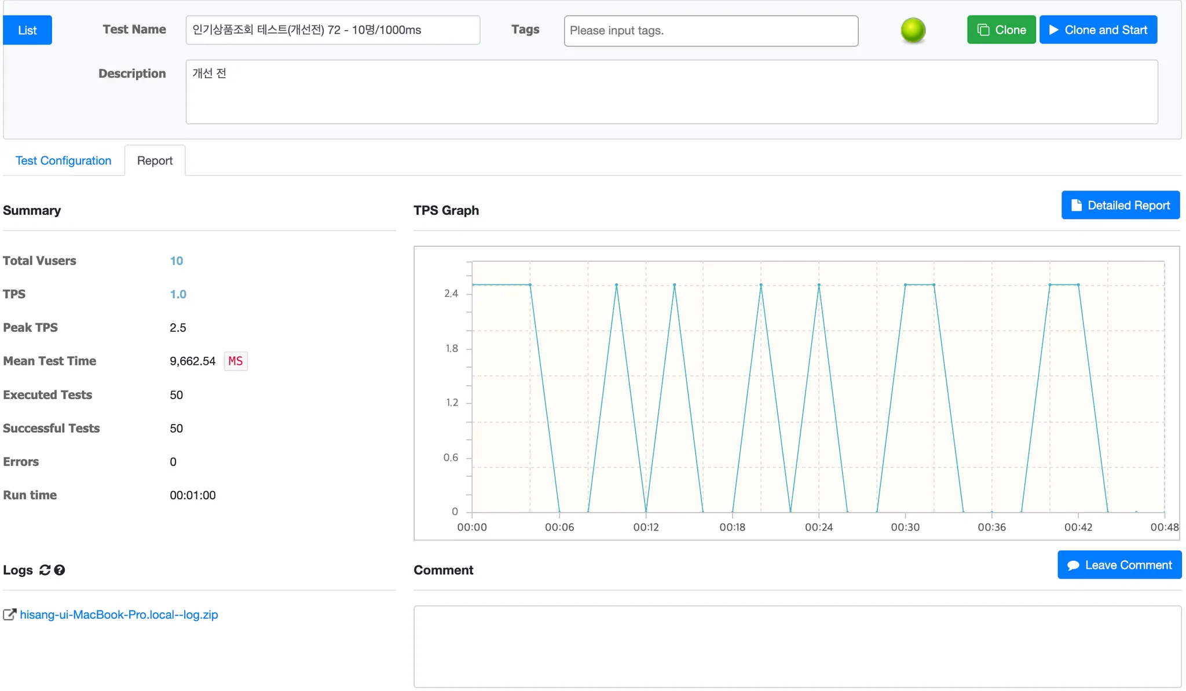The image size is (1186, 691).
Task: Switch to the Test Configuration tab
Action: pos(63,160)
